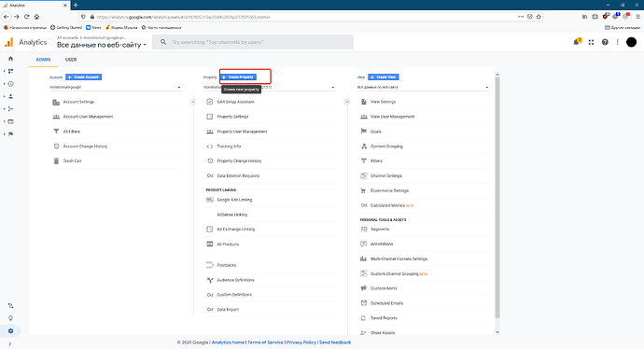The height and width of the screenshot is (349, 644).
Task: Open notifications bell icon
Action: [x=577, y=42]
